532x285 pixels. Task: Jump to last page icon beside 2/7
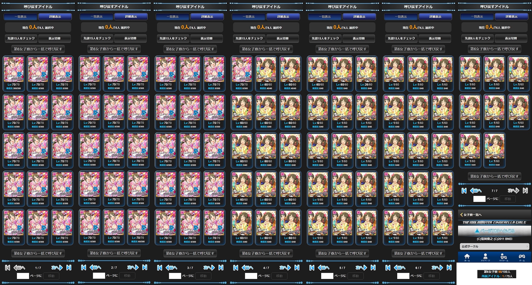pyautogui.click(x=145, y=267)
